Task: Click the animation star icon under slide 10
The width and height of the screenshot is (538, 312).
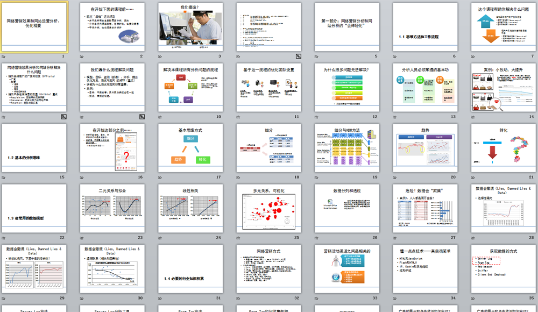Action: click(x=160, y=116)
